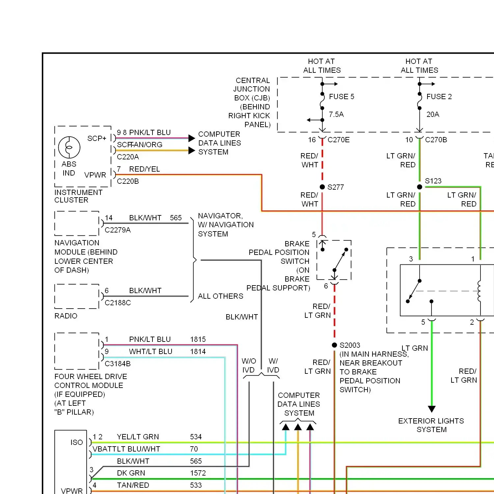Click the arrowhead ending the TAN/ORG line
Viewport: 494px width, 494px height.
[x=192, y=151]
